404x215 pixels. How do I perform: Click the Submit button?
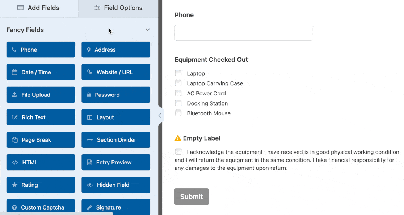pyautogui.click(x=192, y=197)
